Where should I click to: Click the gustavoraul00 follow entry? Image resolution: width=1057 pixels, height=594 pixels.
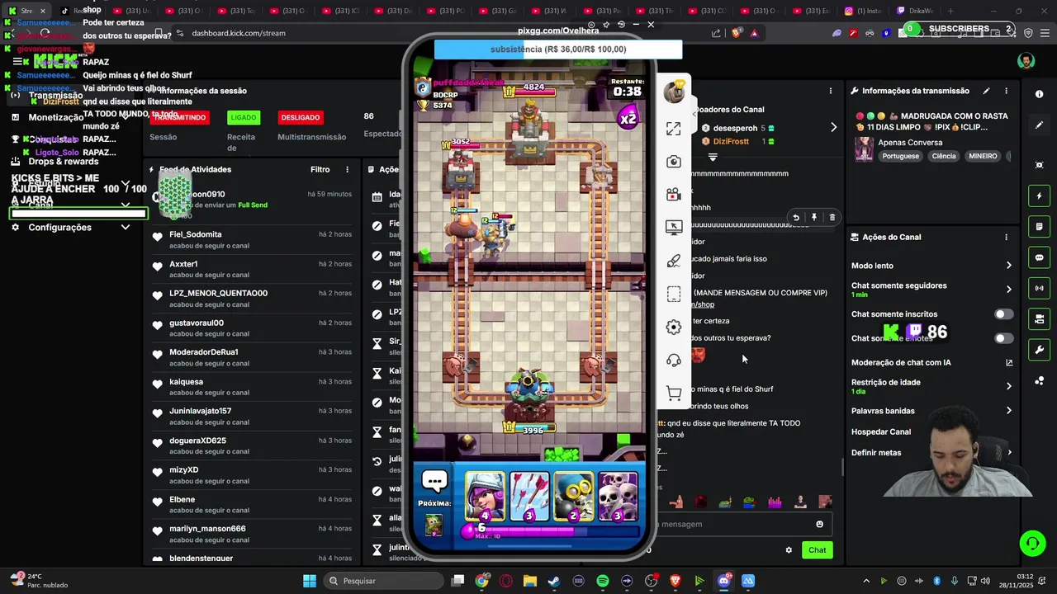tap(252, 328)
